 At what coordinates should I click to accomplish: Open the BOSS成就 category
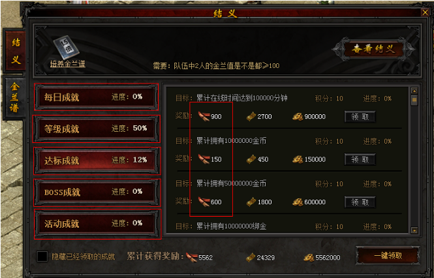click(97, 193)
